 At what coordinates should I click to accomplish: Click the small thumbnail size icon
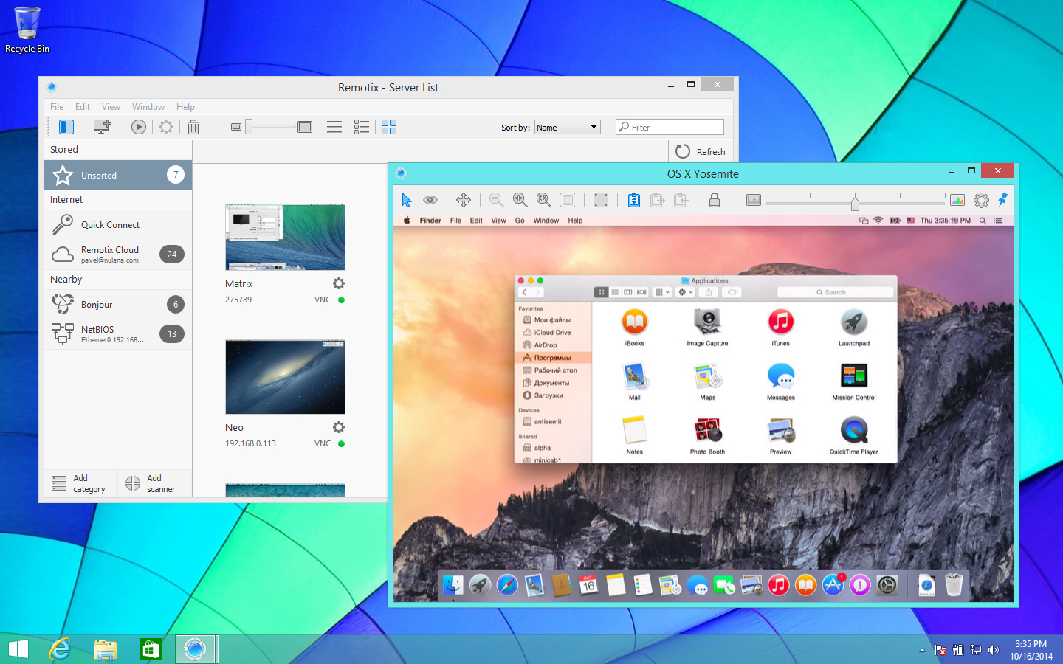[236, 127]
